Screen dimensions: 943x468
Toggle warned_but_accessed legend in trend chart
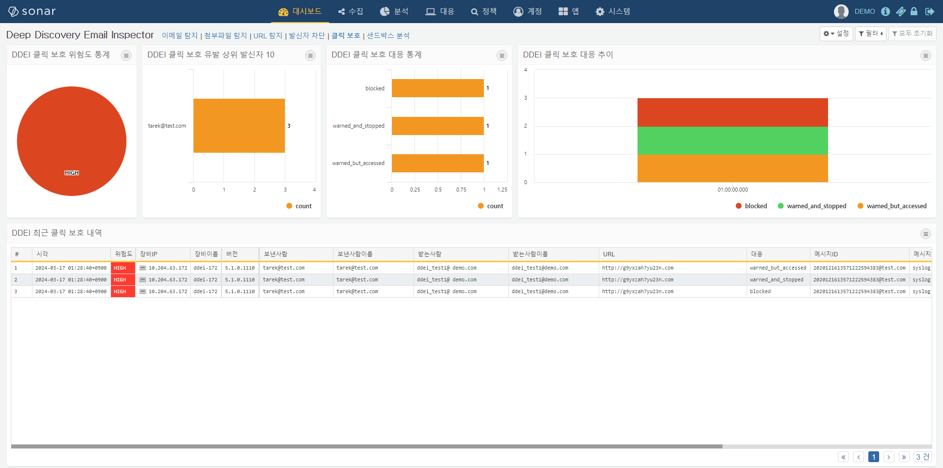pos(892,206)
